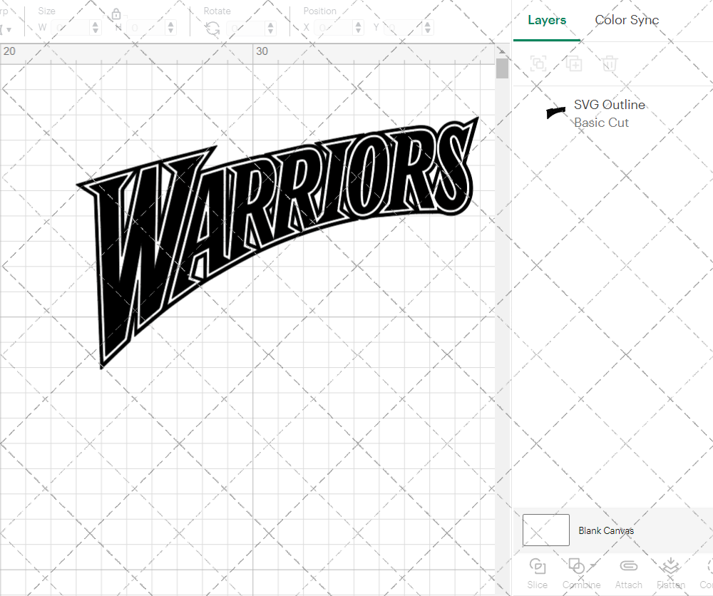Switch to the Color Sync tab
The width and height of the screenshot is (713, 596).
(x=627, y=20)
